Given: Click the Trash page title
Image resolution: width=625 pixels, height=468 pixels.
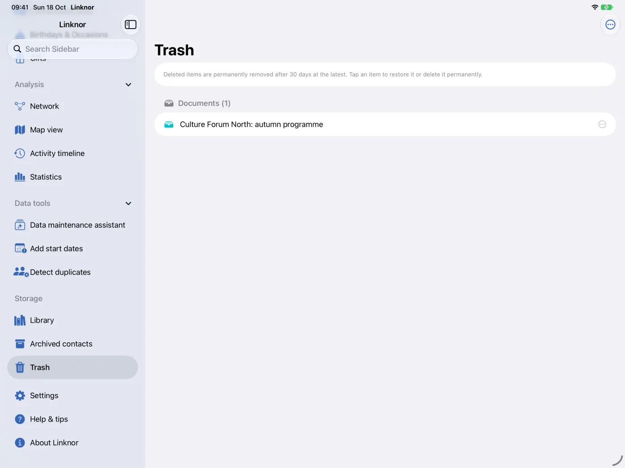Looking at the screenshot, I should [174, 50].
